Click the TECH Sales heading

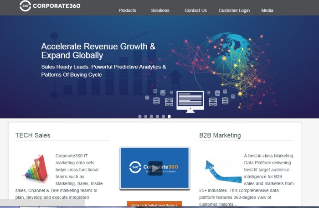click(33, 135)
